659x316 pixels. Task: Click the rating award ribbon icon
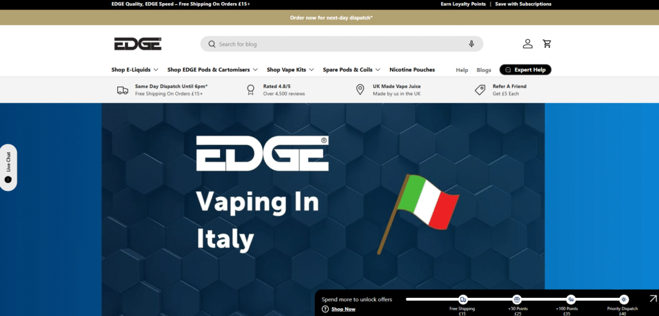(x=251, y=90)
